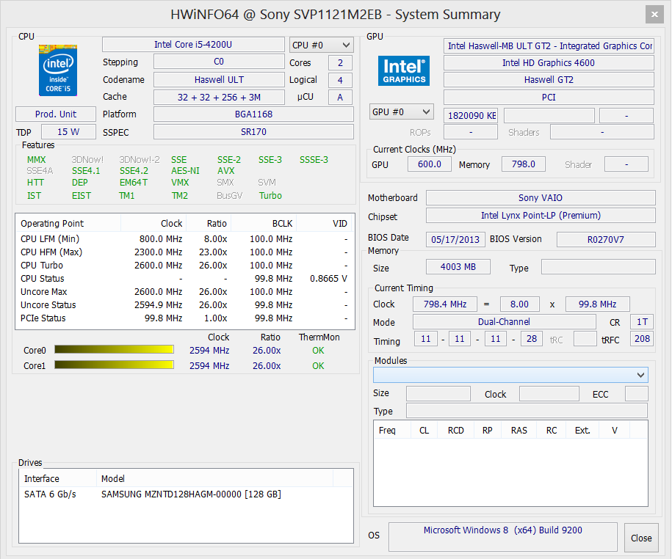Screen dimensions: 672x559
Task: Open the CPU #0 selector dropdown
Action: 322,45
